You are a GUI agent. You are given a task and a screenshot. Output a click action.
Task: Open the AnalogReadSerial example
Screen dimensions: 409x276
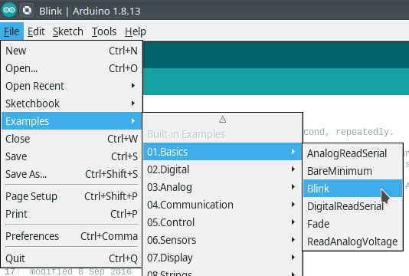[352, 153]
